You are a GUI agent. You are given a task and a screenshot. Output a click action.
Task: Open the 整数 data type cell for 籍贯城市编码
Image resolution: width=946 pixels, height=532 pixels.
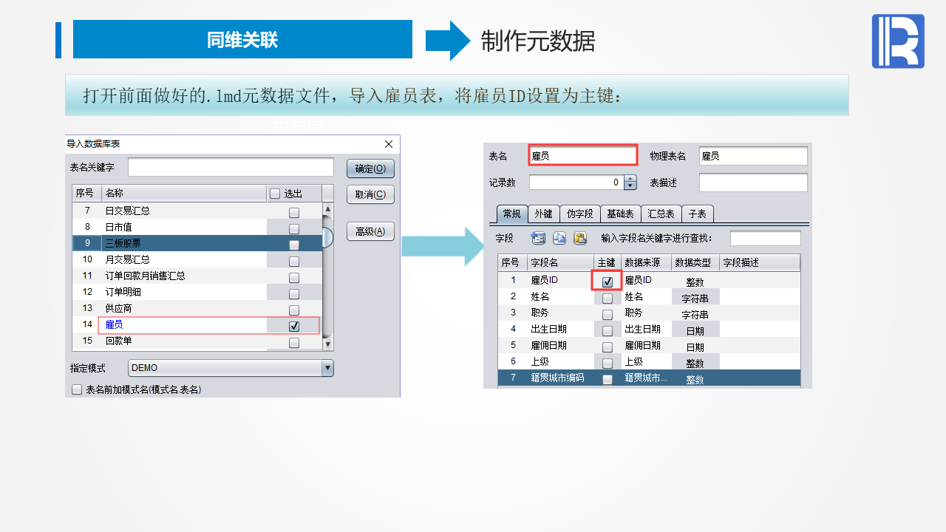click(x=695, y=379)
